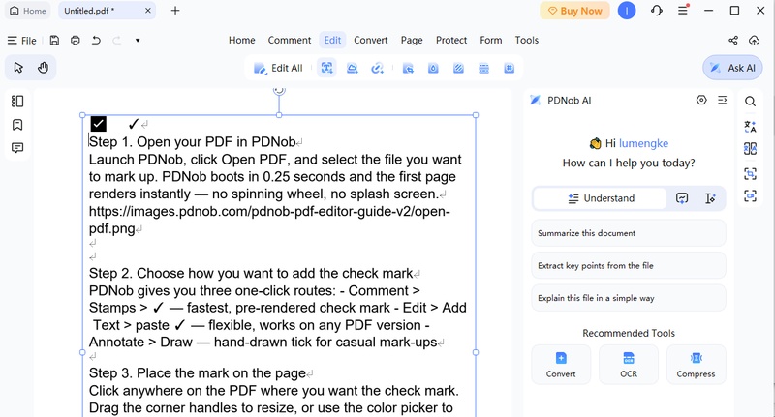Go to the Home window tab
The image size is (775, 417).
pyautogui.click(x=28, y=11)
